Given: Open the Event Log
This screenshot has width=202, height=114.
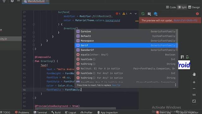Looking at the screenshot, I should [x=163, y=112].
